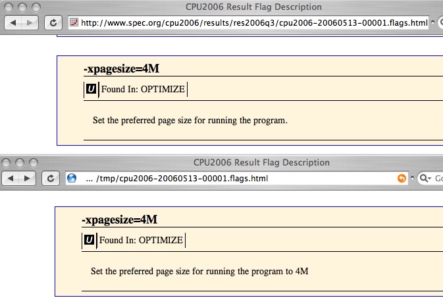Click the forward arrow in the top browser window
Viewport: 443px width, 298px height.
coord(30,23)
